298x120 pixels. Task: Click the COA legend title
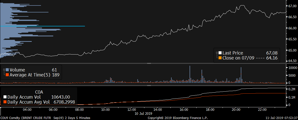(39, 92)
